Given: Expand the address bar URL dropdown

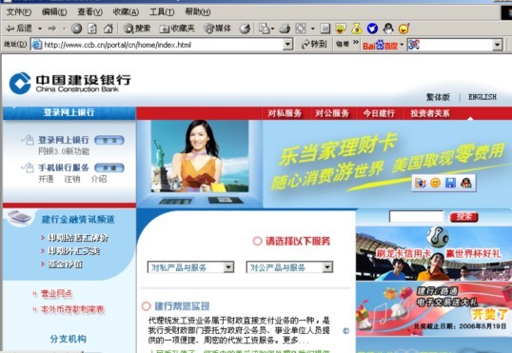Looking at the screenshot, I should (x=287, y=45).
